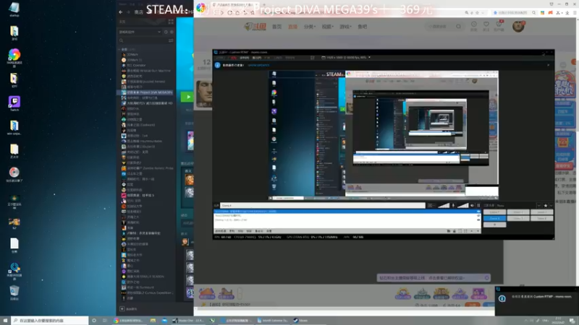This screenshot has width=579, height=325.
Task: Click the add a game plus icon
Action: [122, 309]
